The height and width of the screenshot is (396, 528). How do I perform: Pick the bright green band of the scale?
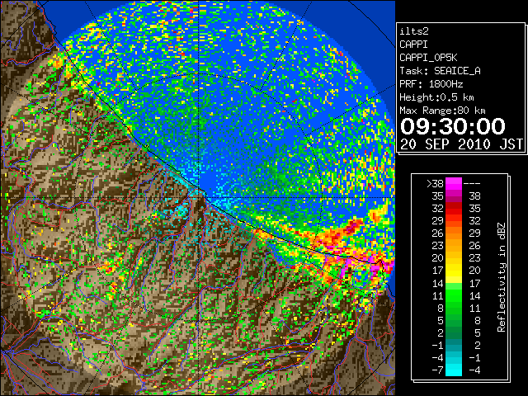[x=454, y=295]
